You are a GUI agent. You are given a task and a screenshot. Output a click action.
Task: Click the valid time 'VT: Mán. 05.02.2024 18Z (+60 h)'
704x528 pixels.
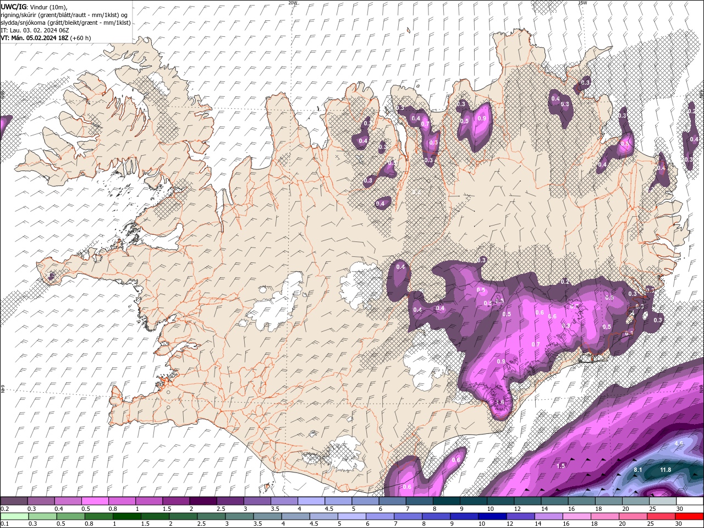(46, 38)
